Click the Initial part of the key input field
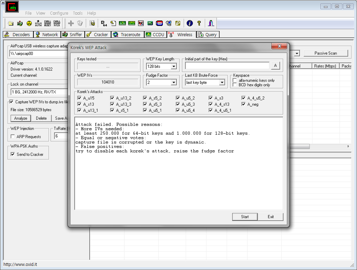Viewport: 357px width, 270px height. (x=227, y=65)
